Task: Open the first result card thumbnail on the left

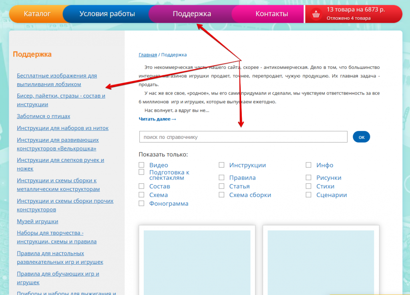Action: (x=197, y=263)
